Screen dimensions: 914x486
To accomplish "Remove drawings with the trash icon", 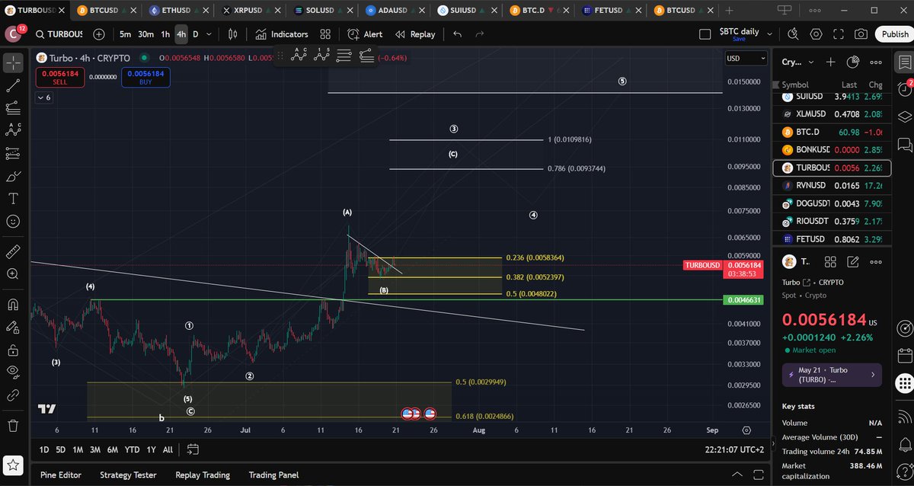I will (x=13, y=425).
